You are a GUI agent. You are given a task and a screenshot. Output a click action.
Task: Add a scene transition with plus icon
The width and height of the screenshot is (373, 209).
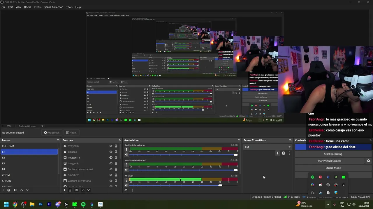pos(277,153)
